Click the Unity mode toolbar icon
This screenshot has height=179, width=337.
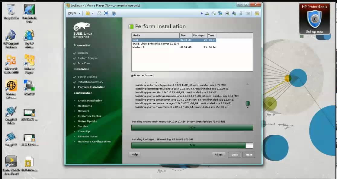114,14
